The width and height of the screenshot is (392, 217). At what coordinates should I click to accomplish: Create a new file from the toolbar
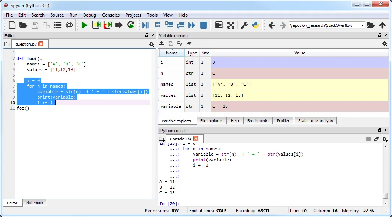coord(12,25)
